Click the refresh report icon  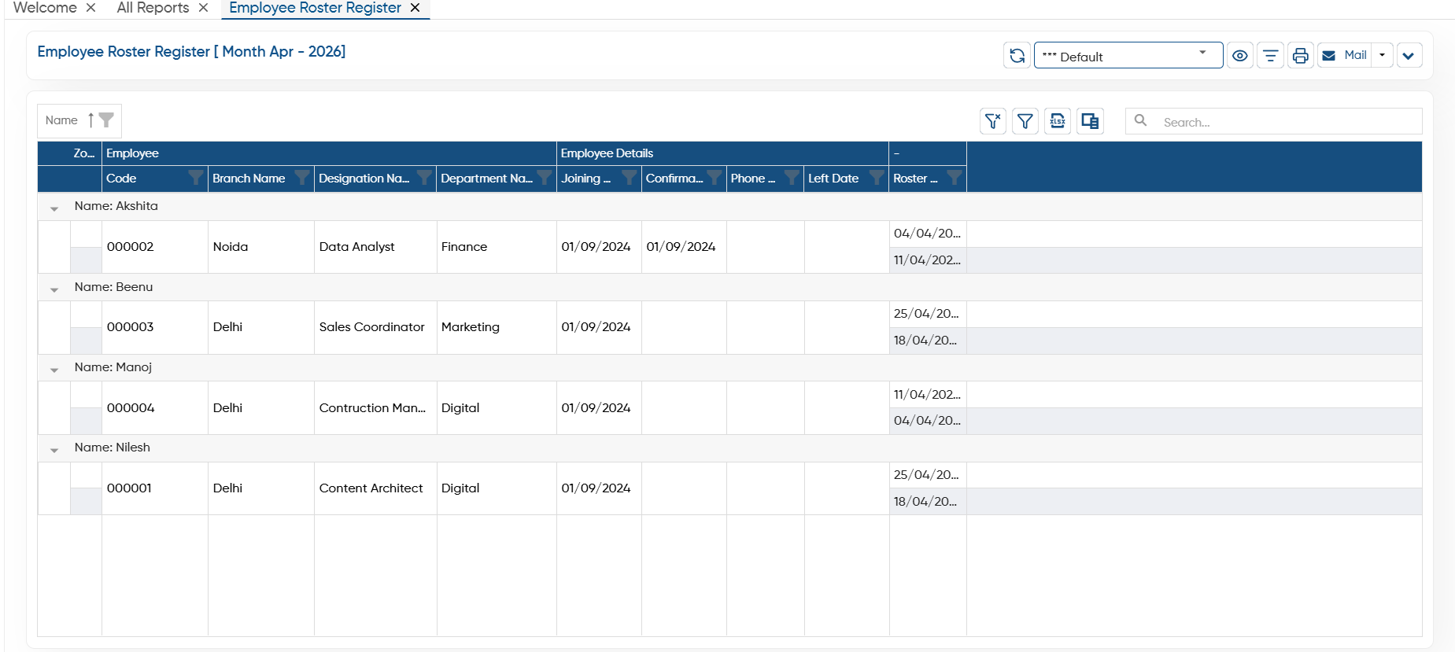tap(1017, 56)
